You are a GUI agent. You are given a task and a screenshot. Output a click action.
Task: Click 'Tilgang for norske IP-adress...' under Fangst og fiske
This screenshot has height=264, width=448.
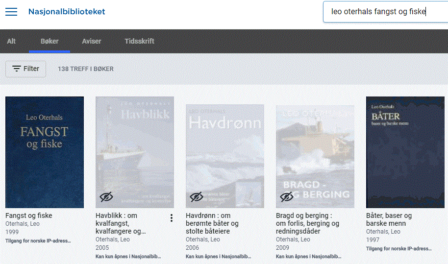[38, 241]
